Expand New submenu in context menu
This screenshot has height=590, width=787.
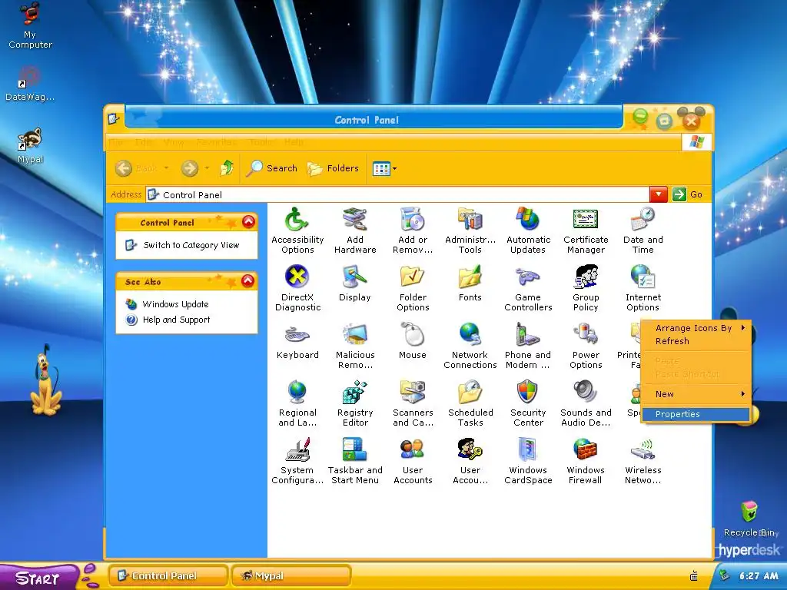696,394
